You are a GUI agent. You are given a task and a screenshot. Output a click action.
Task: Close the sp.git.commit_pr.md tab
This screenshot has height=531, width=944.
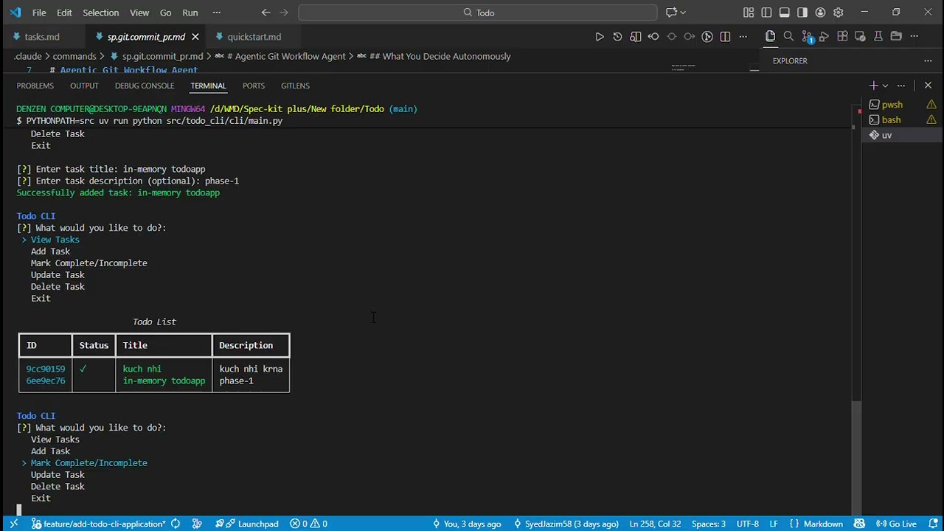click(x=195, y=37)
